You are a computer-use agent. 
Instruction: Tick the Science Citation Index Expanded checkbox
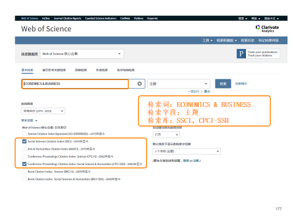coord(24,134)
